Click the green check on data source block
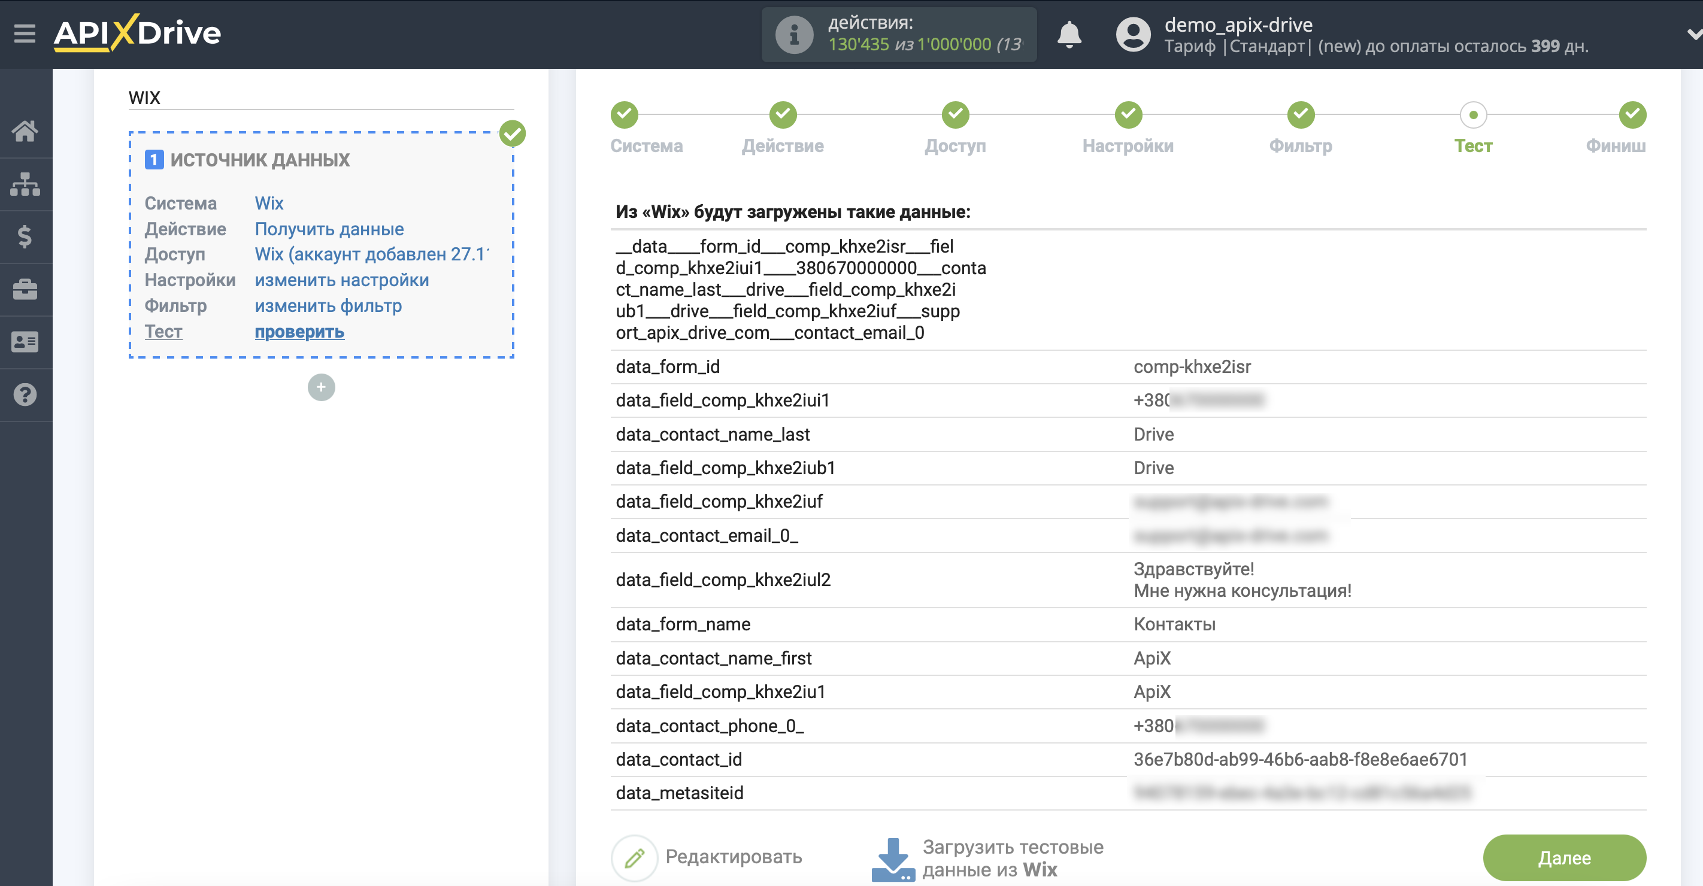Image resolution: width=1703 pixels, height=886 pixels. click(513, 133)
